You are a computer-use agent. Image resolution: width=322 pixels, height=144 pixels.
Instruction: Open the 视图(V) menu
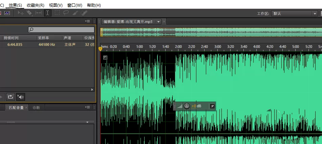56,5
